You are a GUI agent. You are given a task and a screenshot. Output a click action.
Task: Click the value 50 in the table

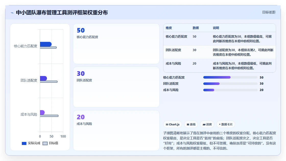[x=194, y=37]
